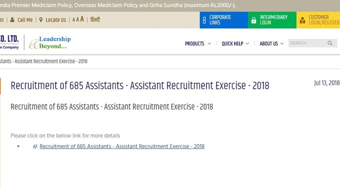Select the medium font size A
The image size is (340, 189).
click(77, 20)
